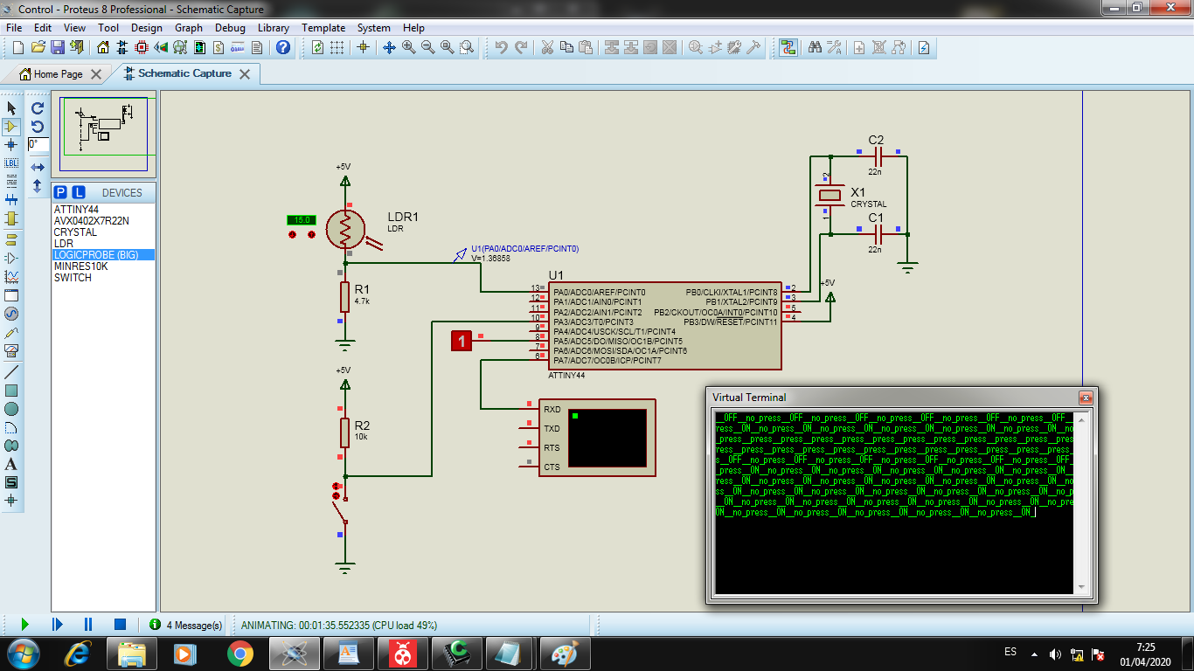This screenshot has width=1194, height=671.
Task: Open Google Chrome from the taskbar
Action: [239, 653]
